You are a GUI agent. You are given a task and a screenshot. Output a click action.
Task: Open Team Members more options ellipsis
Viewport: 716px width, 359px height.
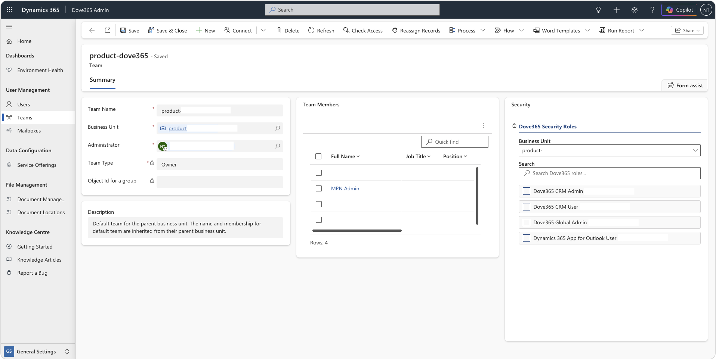pyautogui.click(x=484, y=125)
